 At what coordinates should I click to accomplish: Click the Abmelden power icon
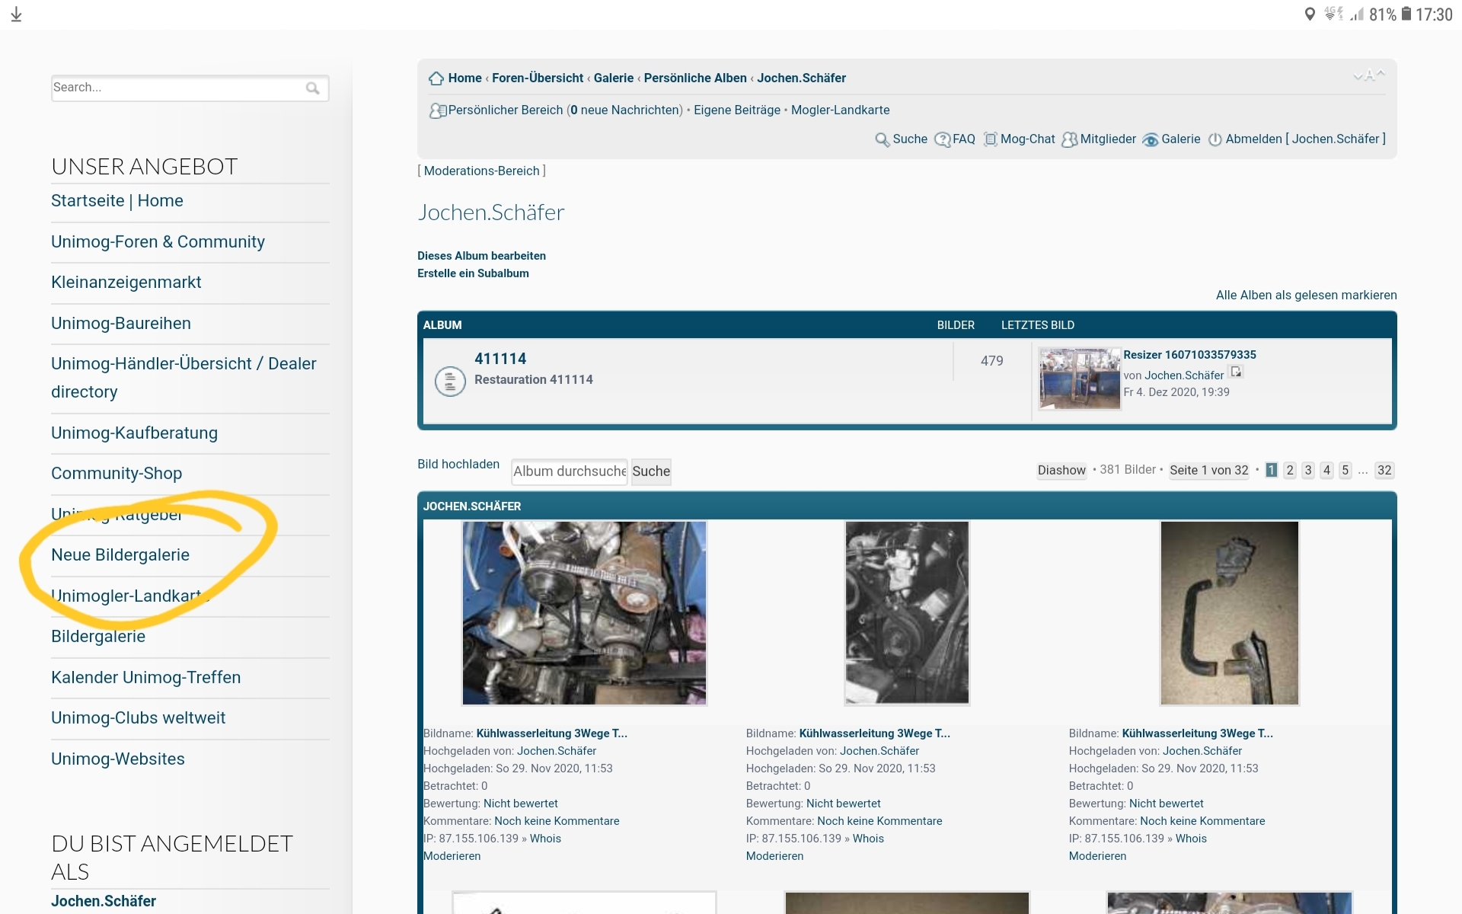tap(1215, 139)
